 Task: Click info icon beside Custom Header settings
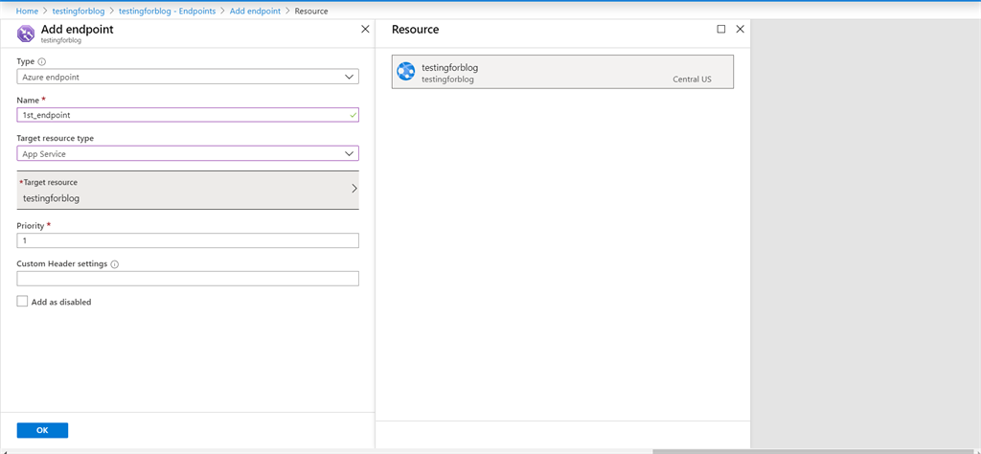pos(115,264)
